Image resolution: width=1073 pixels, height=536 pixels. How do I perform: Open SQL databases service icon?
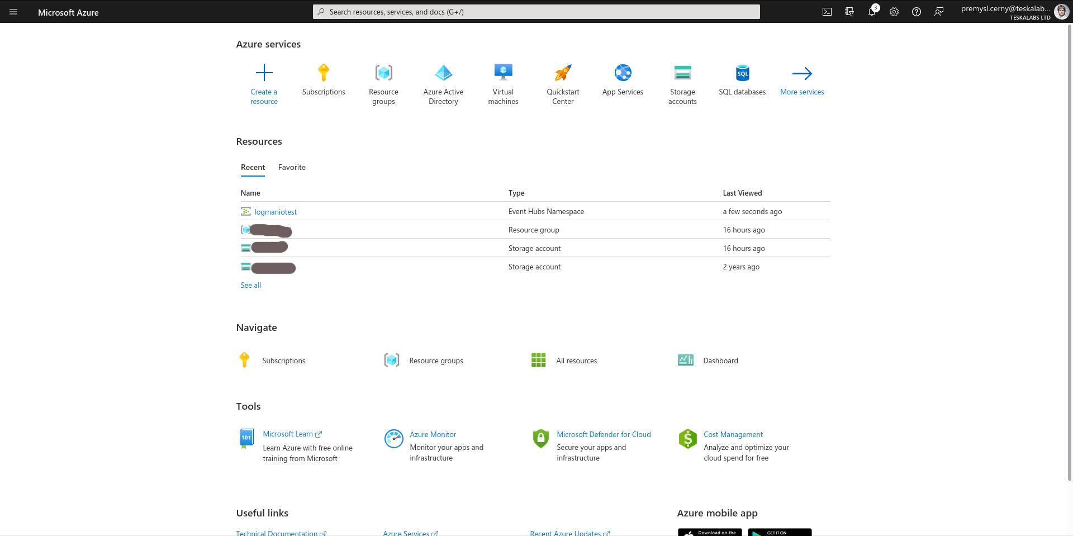pos(743,73)
